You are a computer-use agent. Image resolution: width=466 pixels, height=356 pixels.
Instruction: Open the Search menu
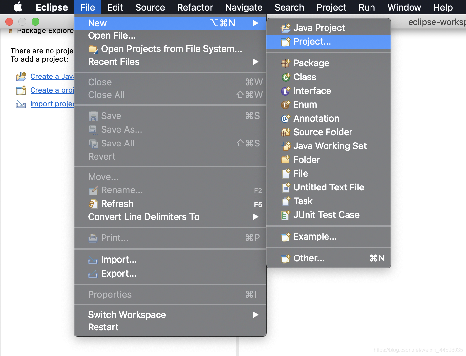289,7
